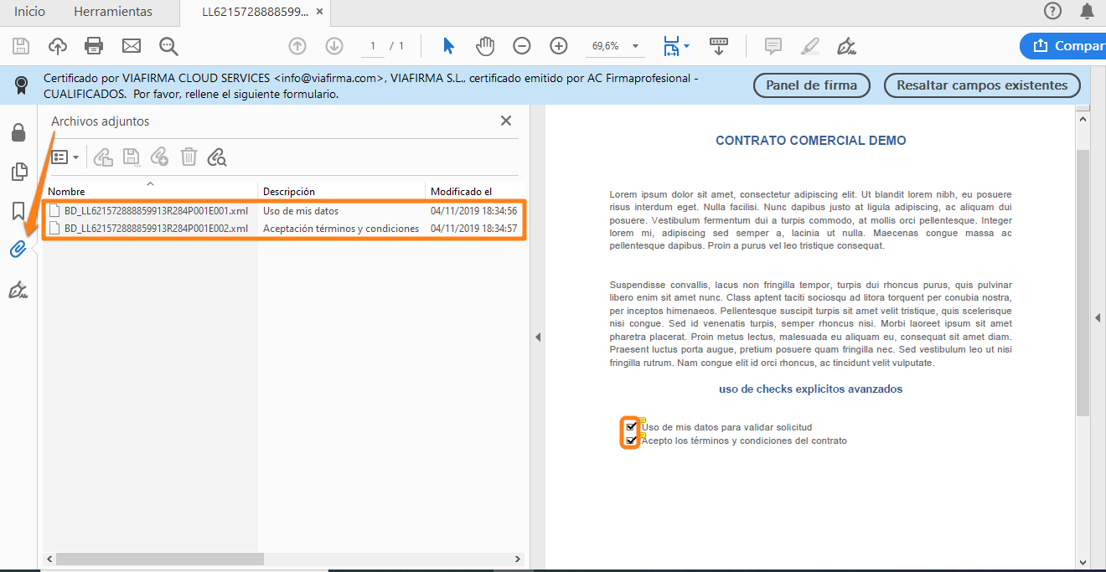Click the Compartir share button
The image size is (1106, 572).
point(1063,46)
